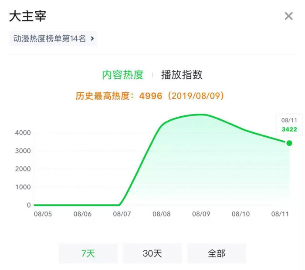This screenshot has width=305, height=270.
Task: Click the 08/11 date label below the chart
Action: click(280, 214)
